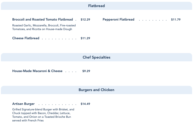
Task: Click the Roasted Garlic, Mozzarella flatbread description
Action: click(x=44, y=27)
